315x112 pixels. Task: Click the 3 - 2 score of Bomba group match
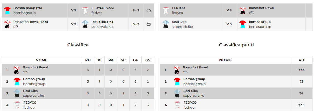pos(136,11)
